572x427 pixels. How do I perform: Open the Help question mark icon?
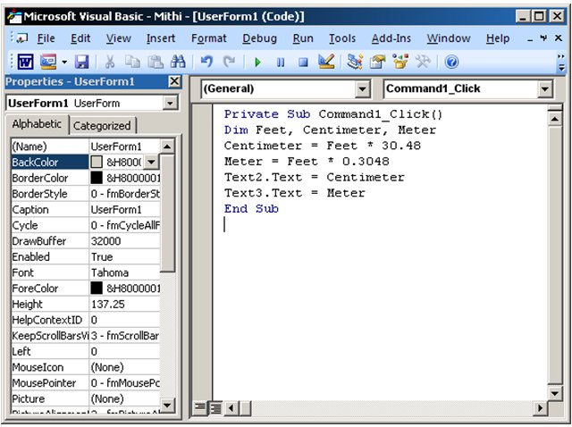pyautogui.click(x=451, y=62)
